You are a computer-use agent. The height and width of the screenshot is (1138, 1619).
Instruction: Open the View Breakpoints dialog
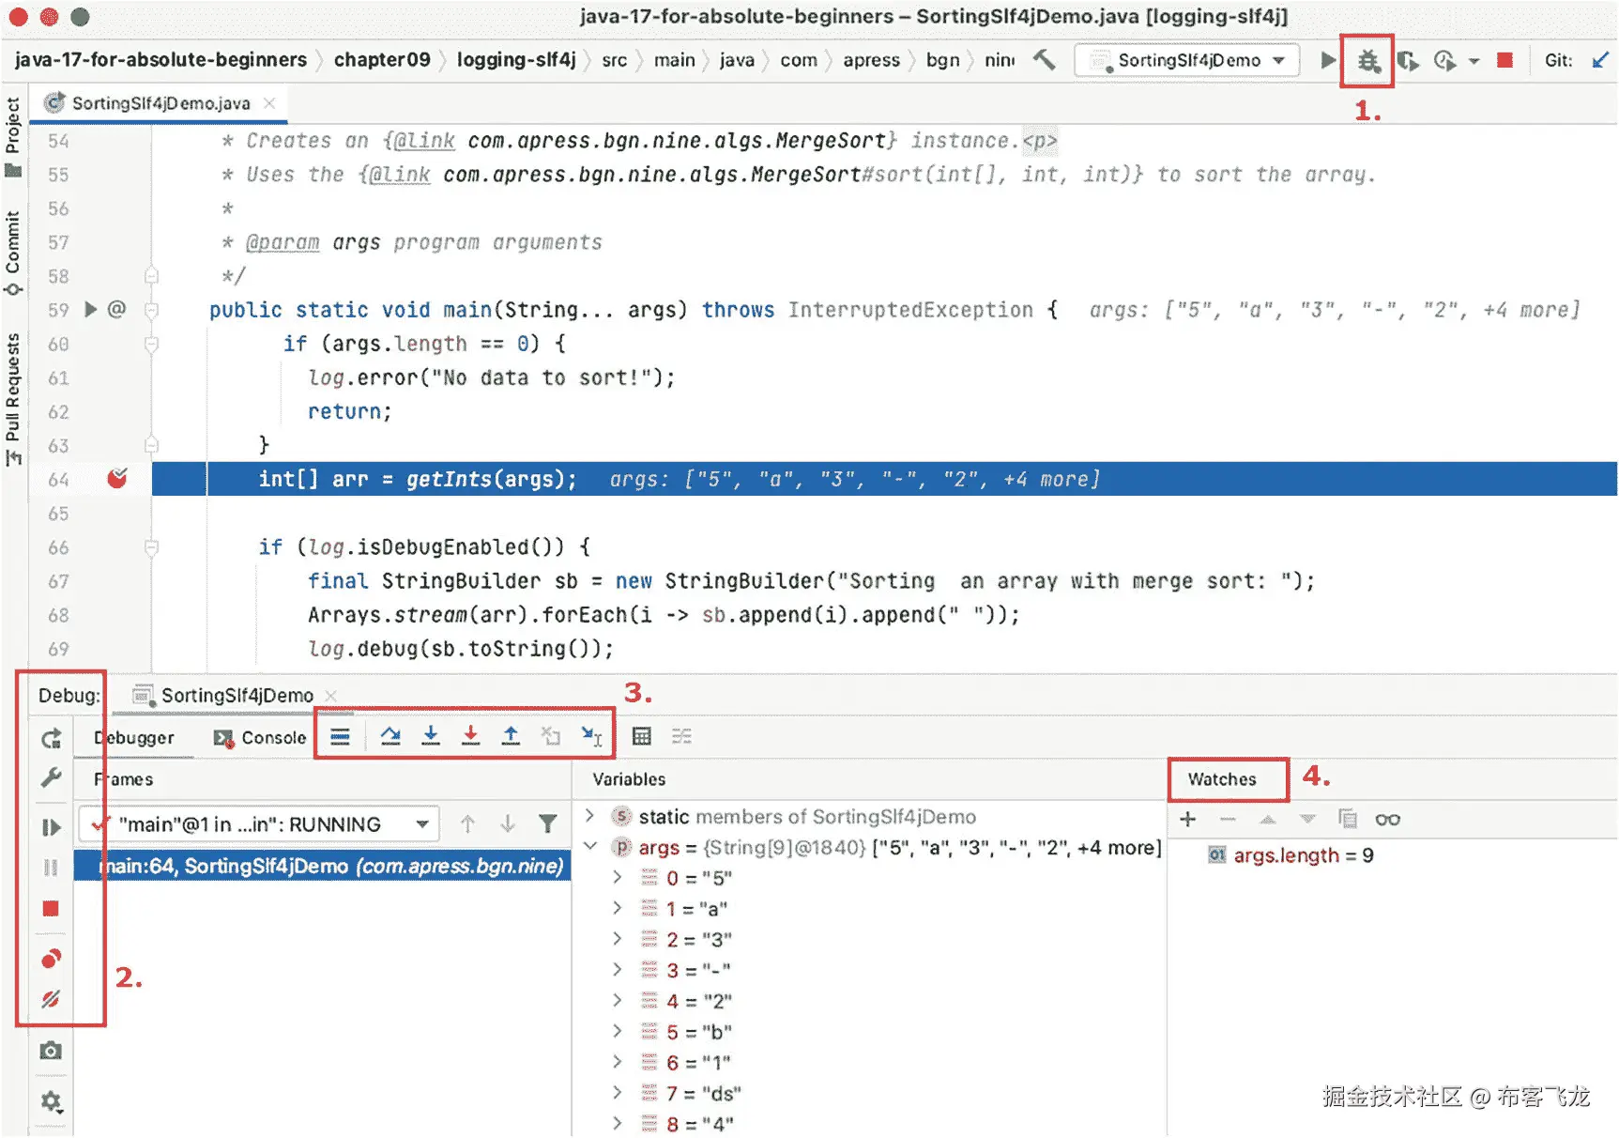click(x=51, y=959)
